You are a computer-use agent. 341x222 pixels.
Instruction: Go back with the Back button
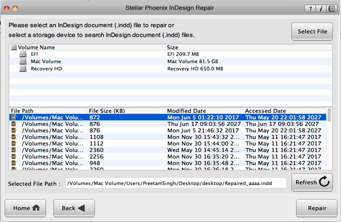click(x=74, y=208)
